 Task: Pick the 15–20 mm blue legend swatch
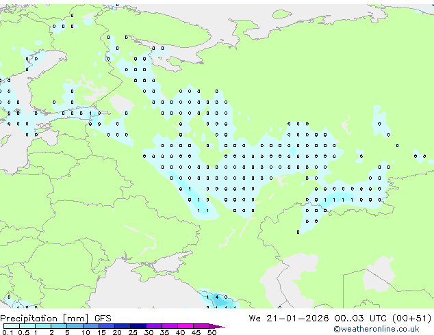click(x=106, y=326)
